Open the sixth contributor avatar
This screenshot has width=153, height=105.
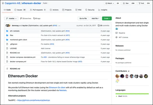[141, 76]
